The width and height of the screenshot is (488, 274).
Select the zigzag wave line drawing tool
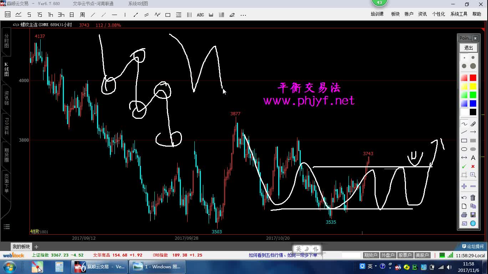pos(157,15)
